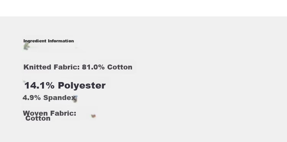Click the 81.0% value
This screenshot has width=287, height=142.
click(x=93, y=67)
